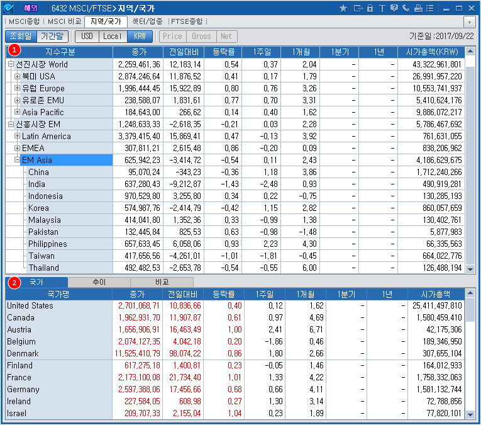Select the KRW currency toggle
481x425 pixels.
(140, 37)
